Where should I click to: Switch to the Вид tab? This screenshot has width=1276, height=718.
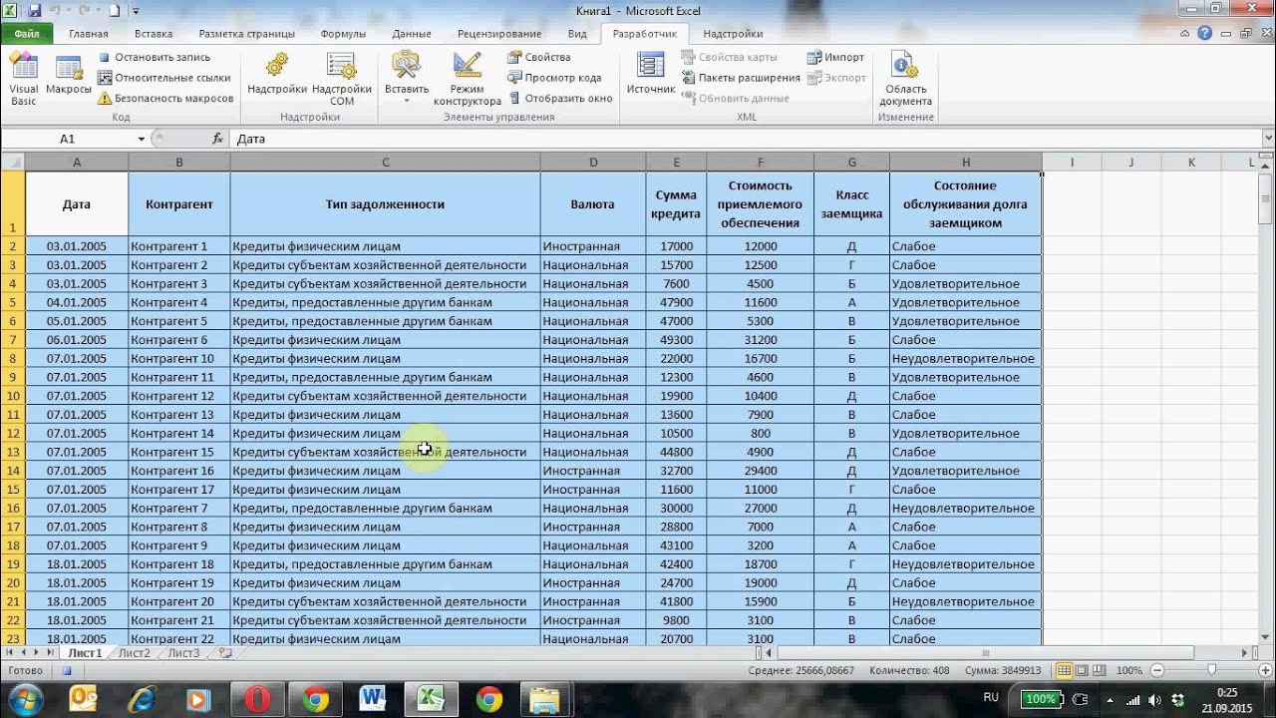tap(577, 34)
